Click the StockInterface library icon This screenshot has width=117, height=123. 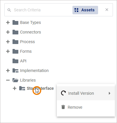click(x=22, y=88)
